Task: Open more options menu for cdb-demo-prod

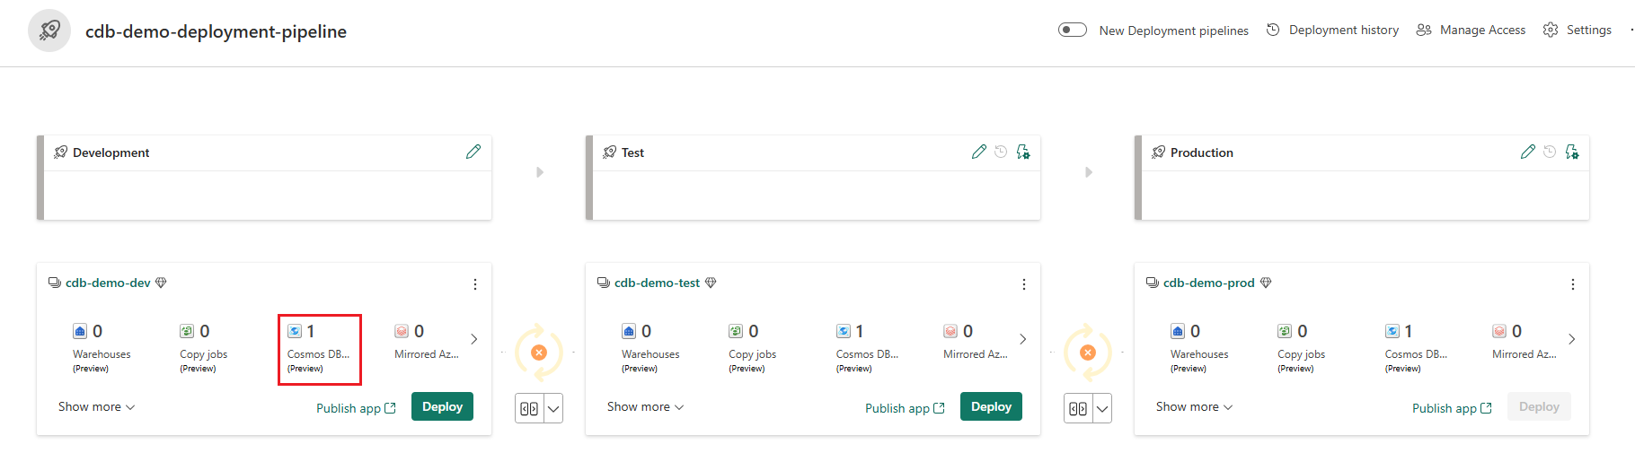Action: click(x=1573, y=284)
